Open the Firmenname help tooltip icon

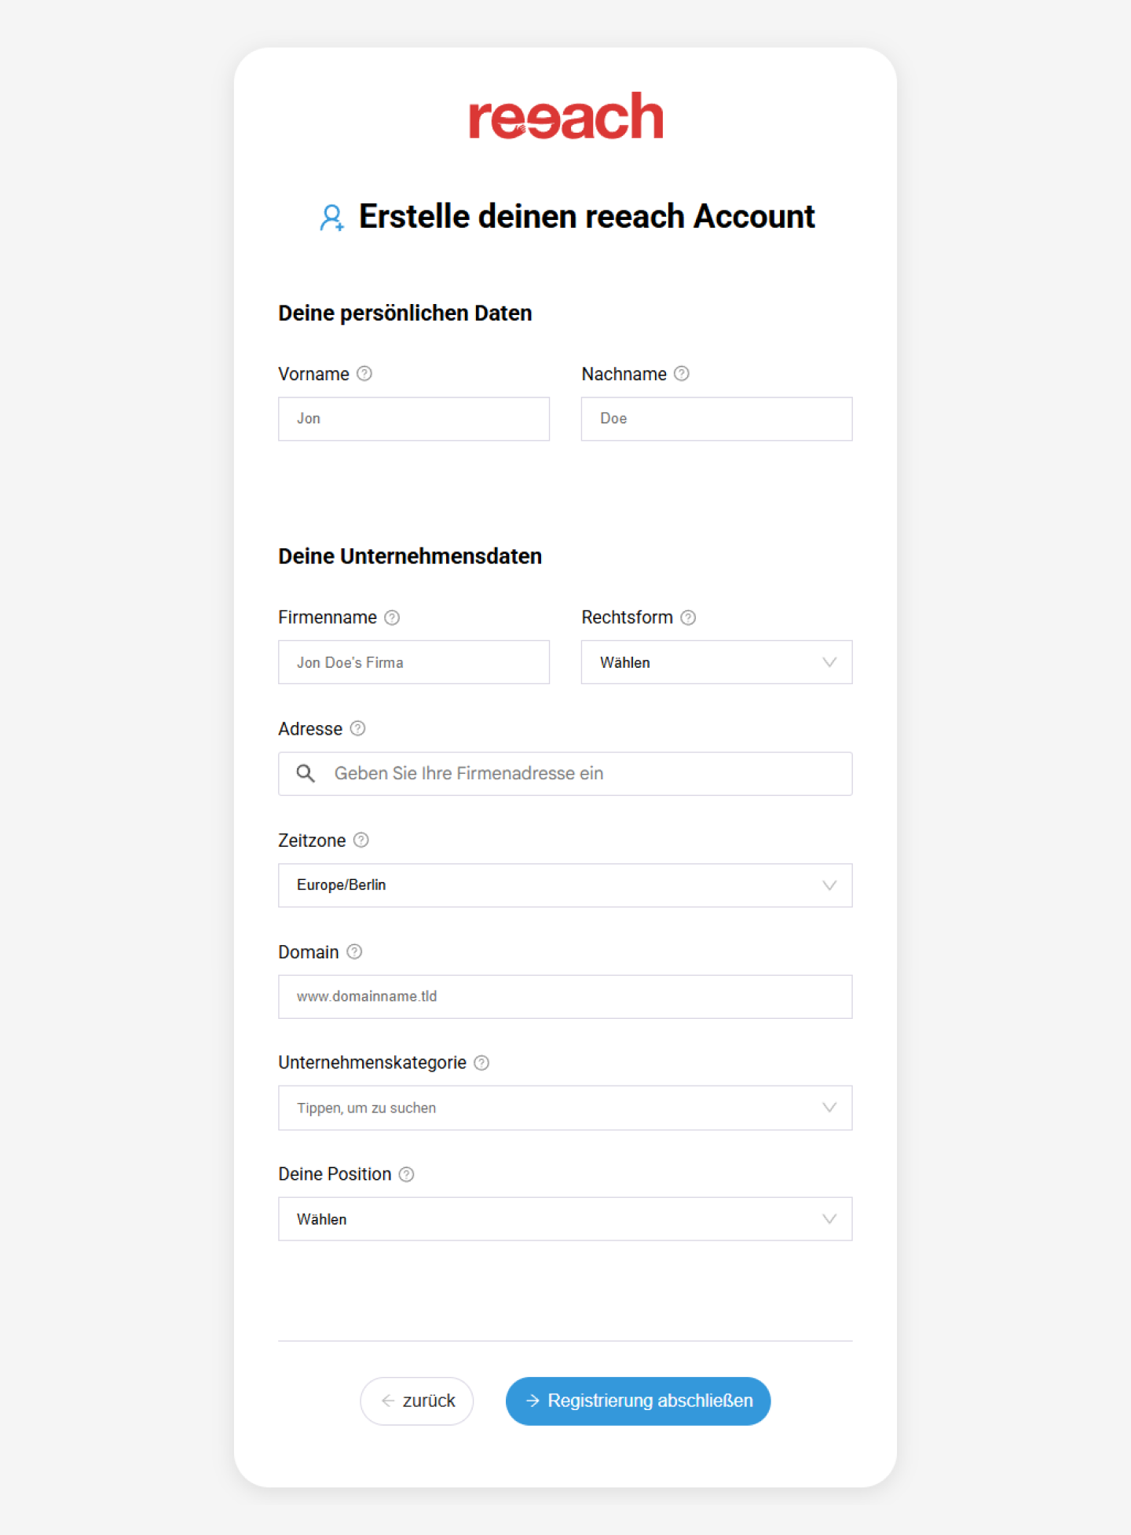click(392, 617)
